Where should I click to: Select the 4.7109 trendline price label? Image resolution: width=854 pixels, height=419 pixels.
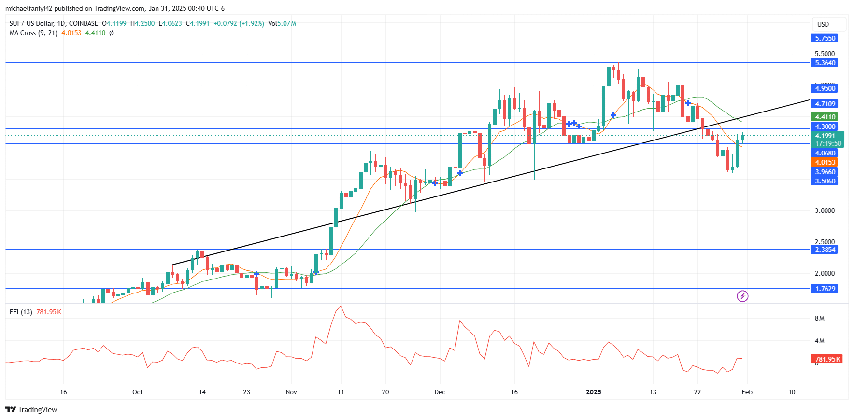(x=825, y=104)
